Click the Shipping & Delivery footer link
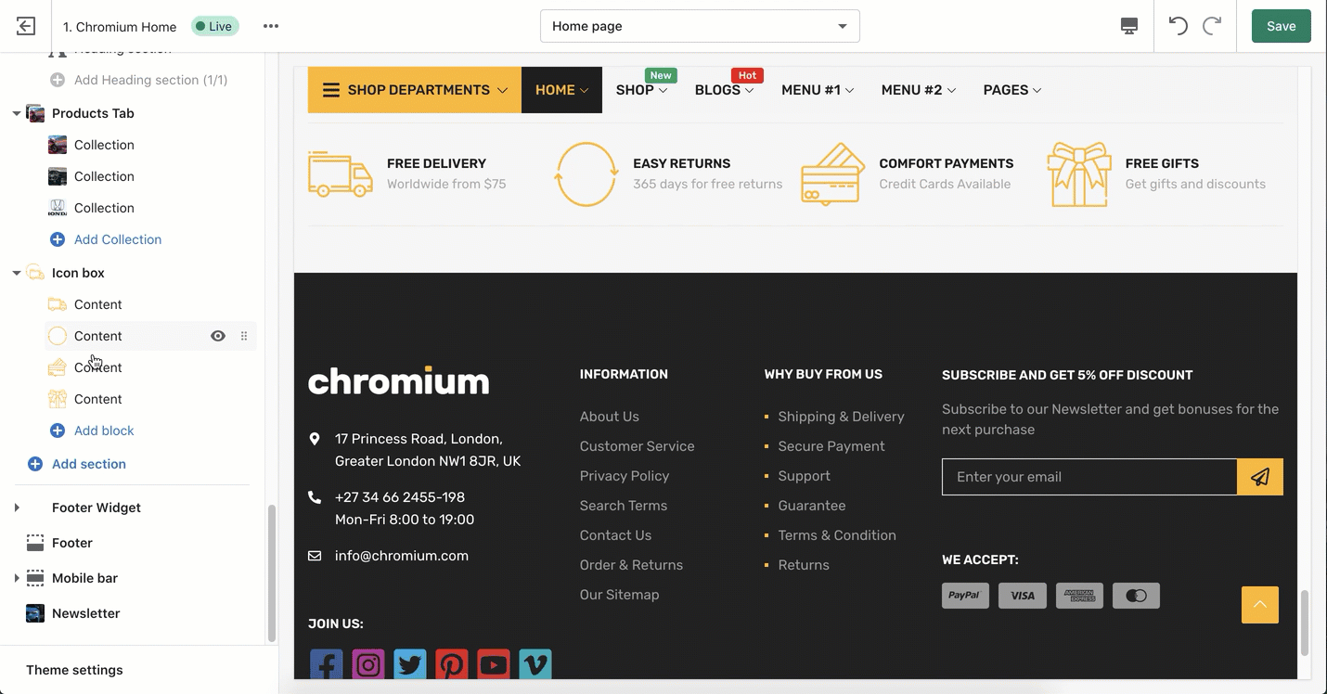 [841, 417]
